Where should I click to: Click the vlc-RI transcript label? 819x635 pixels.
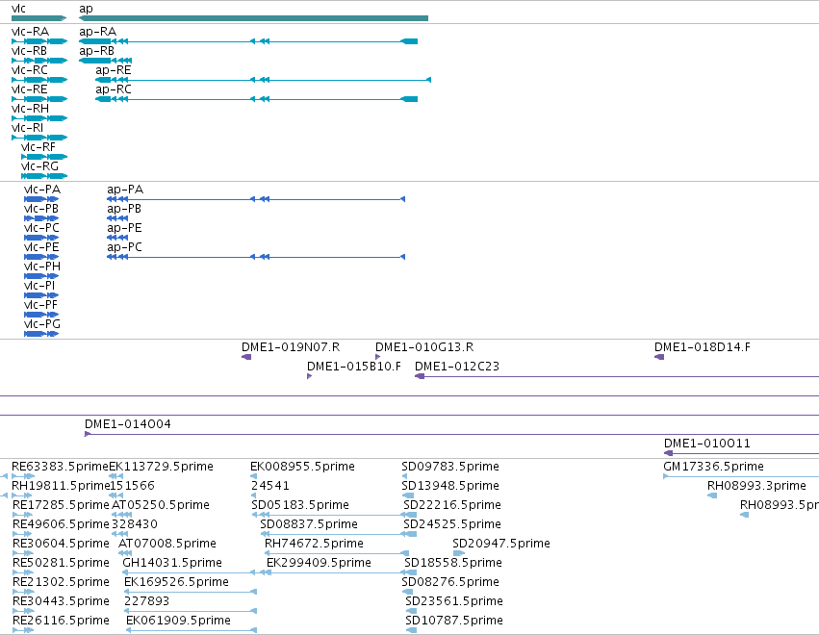(x=28, y=128)
